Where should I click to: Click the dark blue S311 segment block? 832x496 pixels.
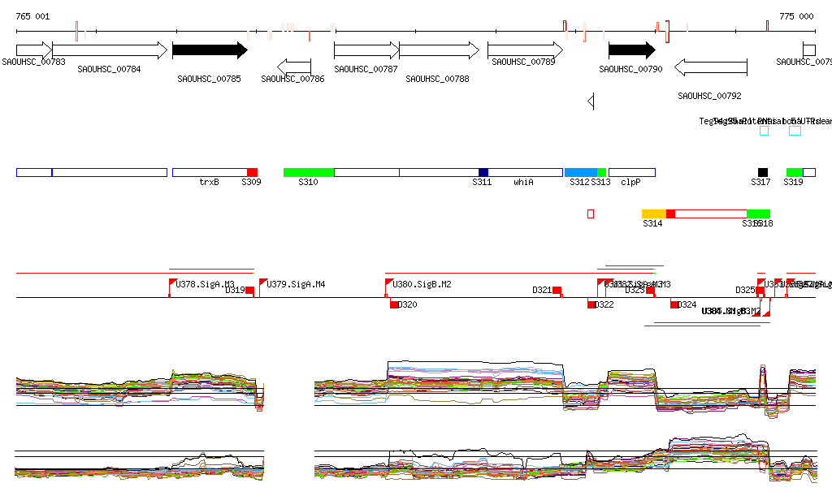[483, 172]
